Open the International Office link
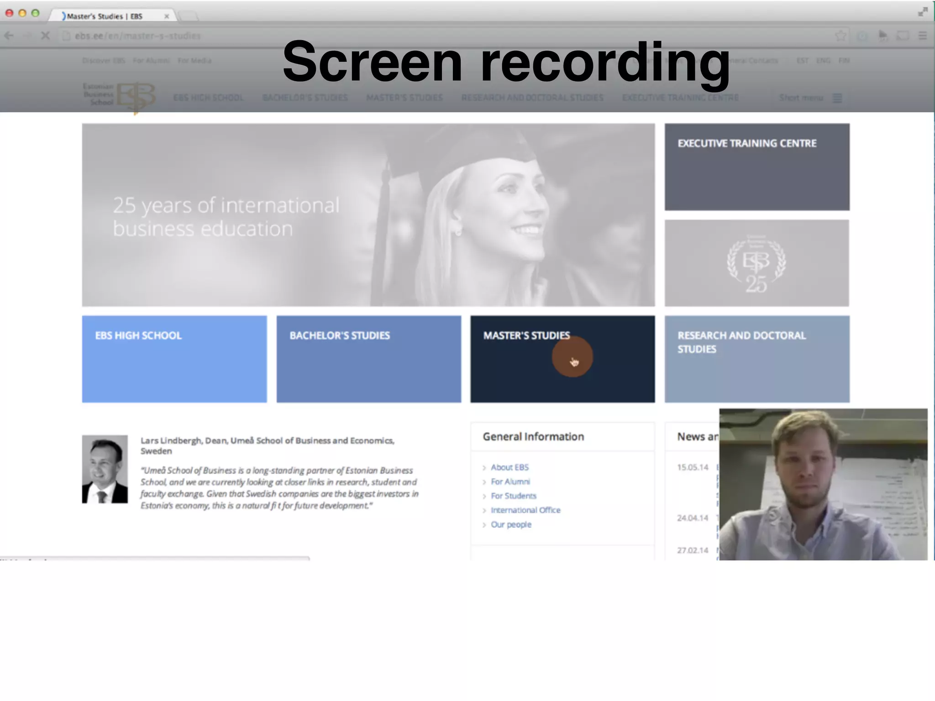The width and height of the screenshot is (935, 701). coord(525,510)
